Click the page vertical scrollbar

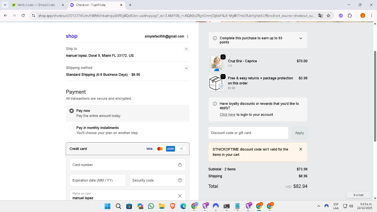(375, 96)
